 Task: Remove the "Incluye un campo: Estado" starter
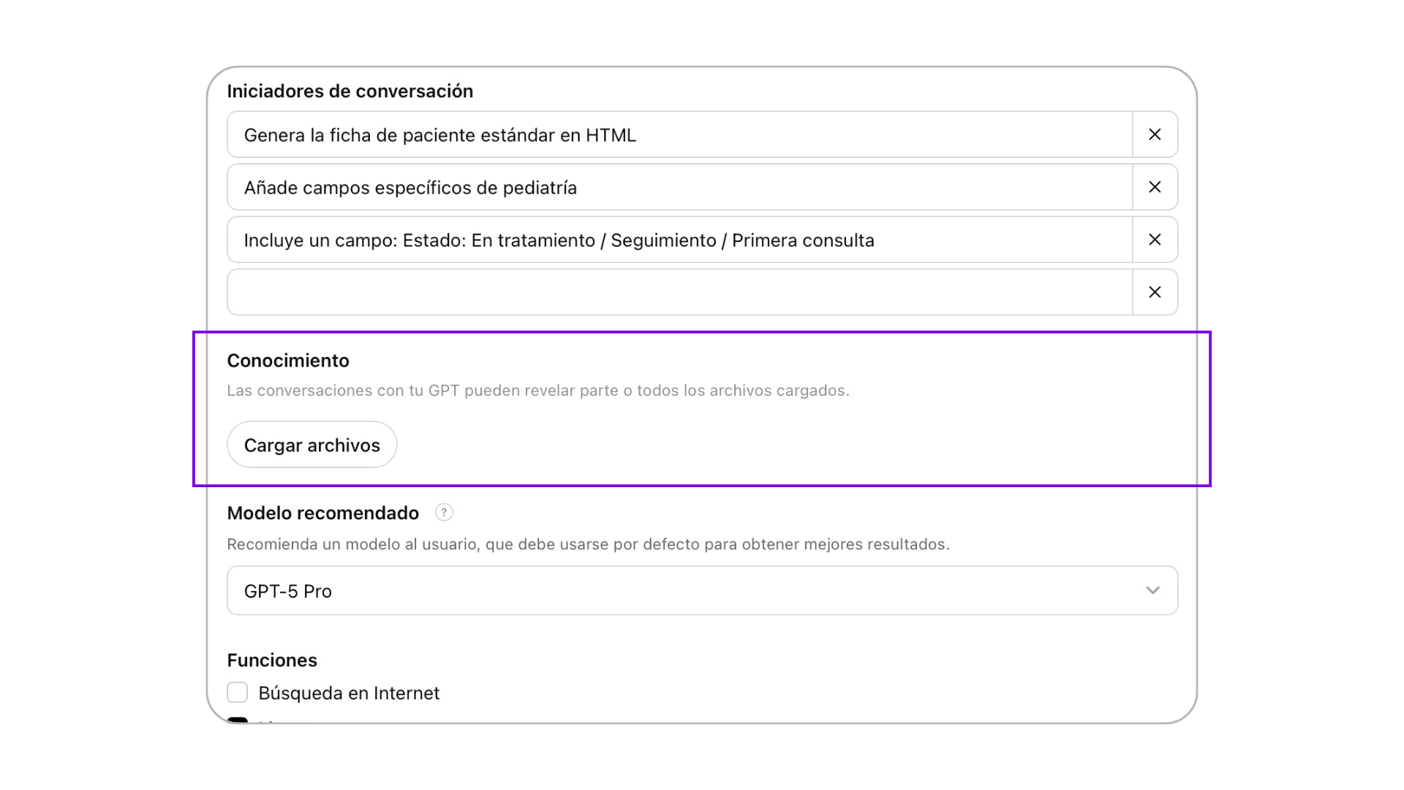point(1155,240)
